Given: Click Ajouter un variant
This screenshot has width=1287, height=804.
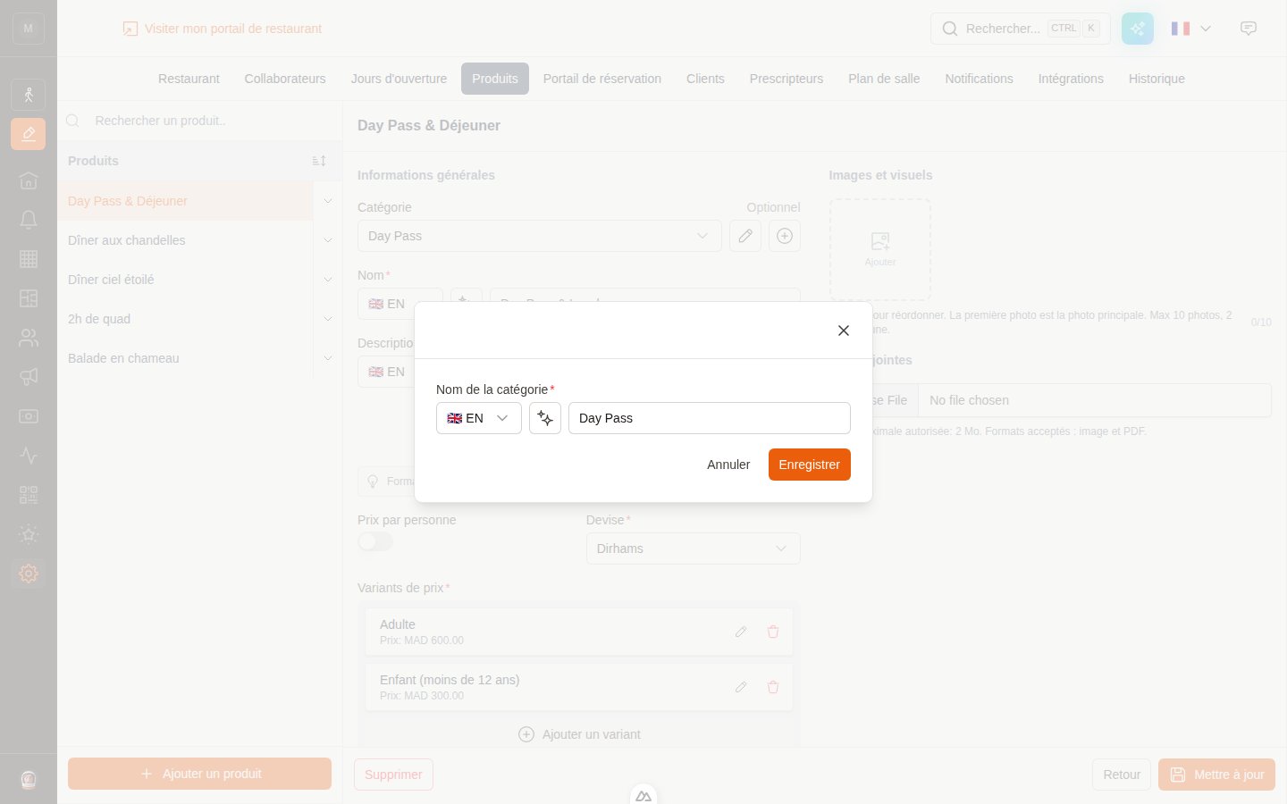Looking at the screenshot, I should coord(579,734).
